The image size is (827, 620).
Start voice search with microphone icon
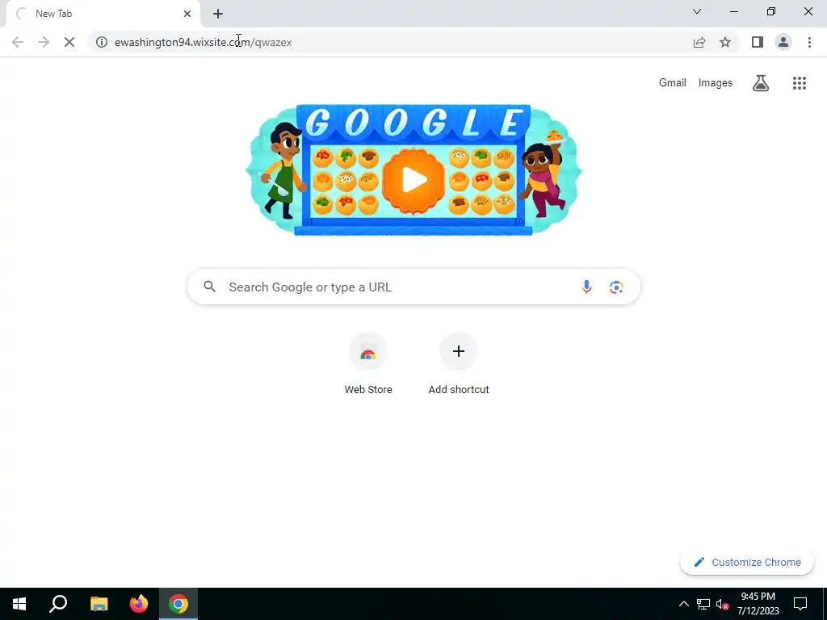point(586,287)
